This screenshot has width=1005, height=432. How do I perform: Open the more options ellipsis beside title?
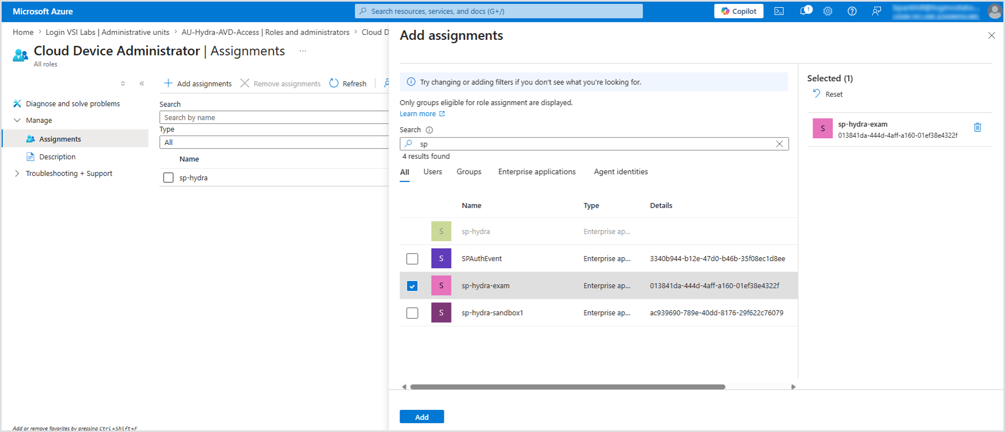point(303,51)
